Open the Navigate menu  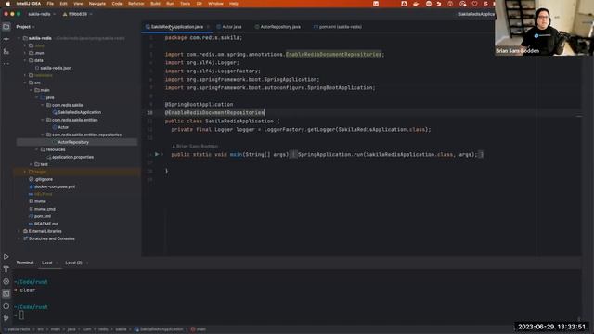[x=97, y=4]
